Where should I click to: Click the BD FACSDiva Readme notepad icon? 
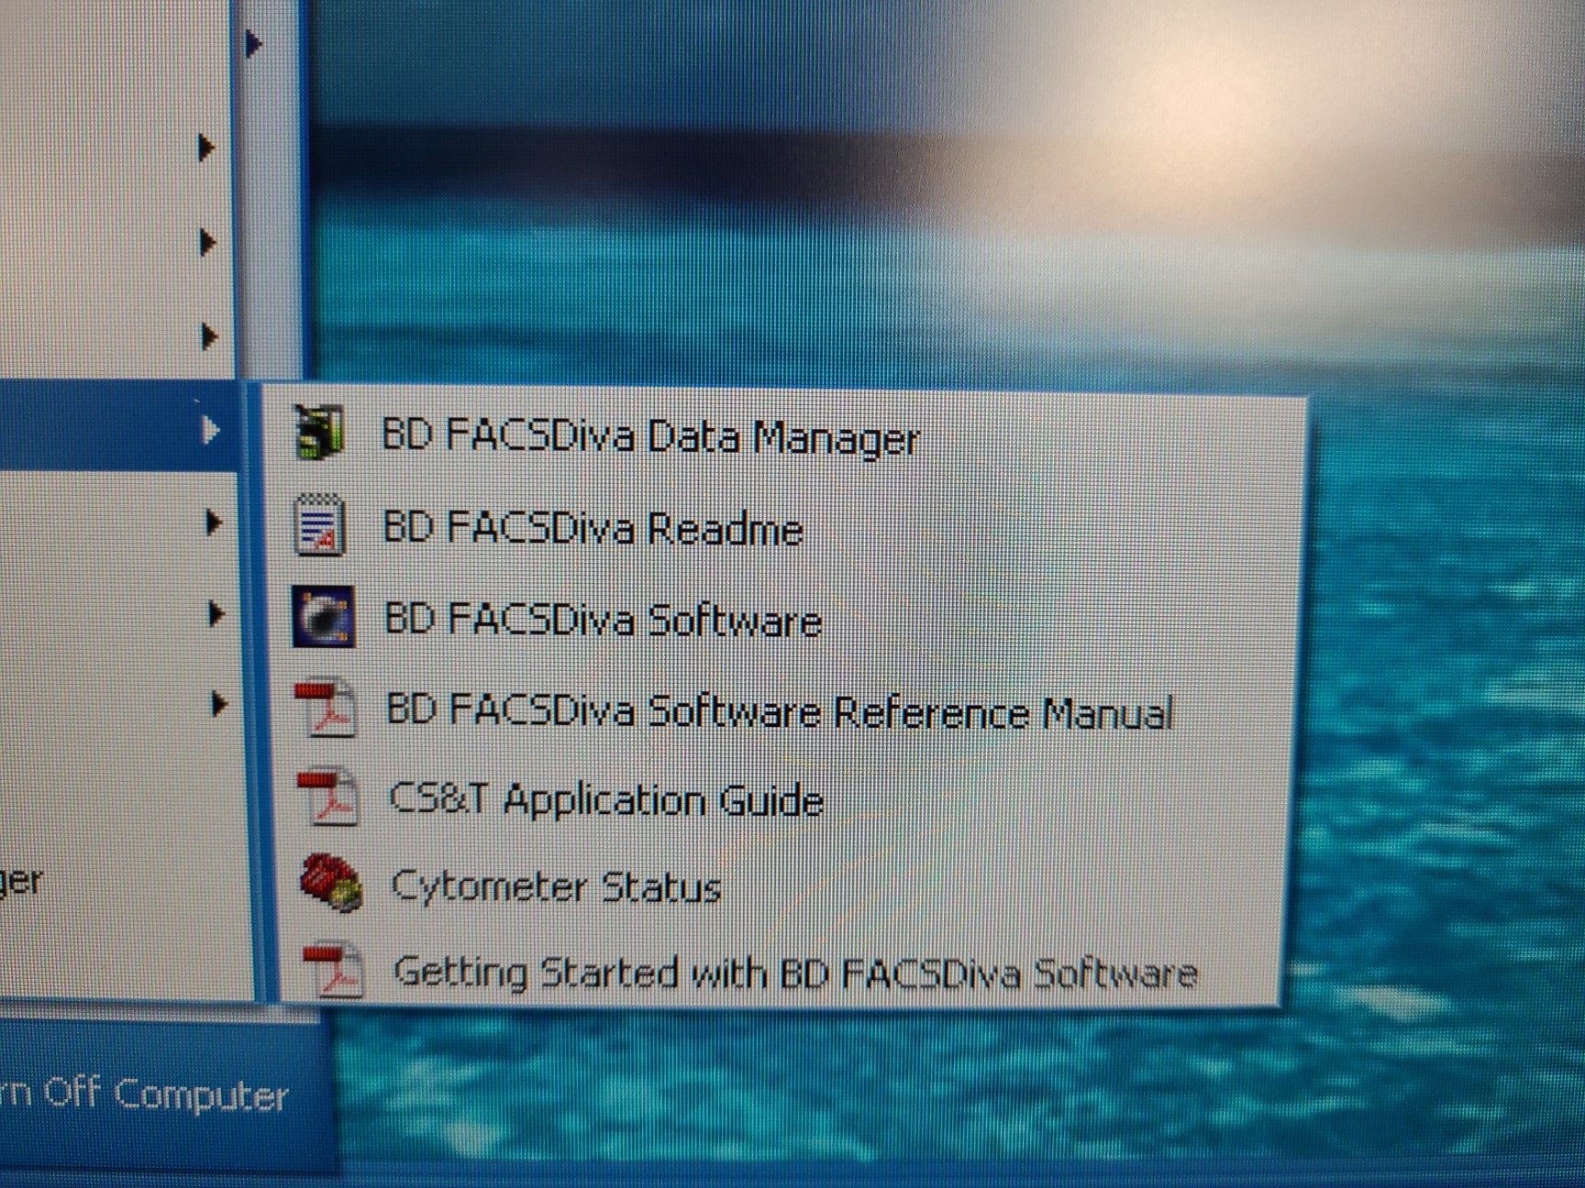(x=320, y=525)
